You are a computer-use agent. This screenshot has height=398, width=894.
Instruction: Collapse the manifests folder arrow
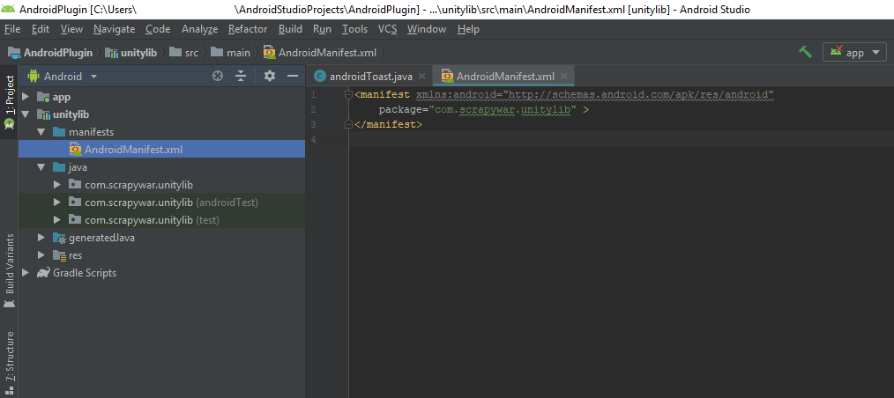coord(41,132)
